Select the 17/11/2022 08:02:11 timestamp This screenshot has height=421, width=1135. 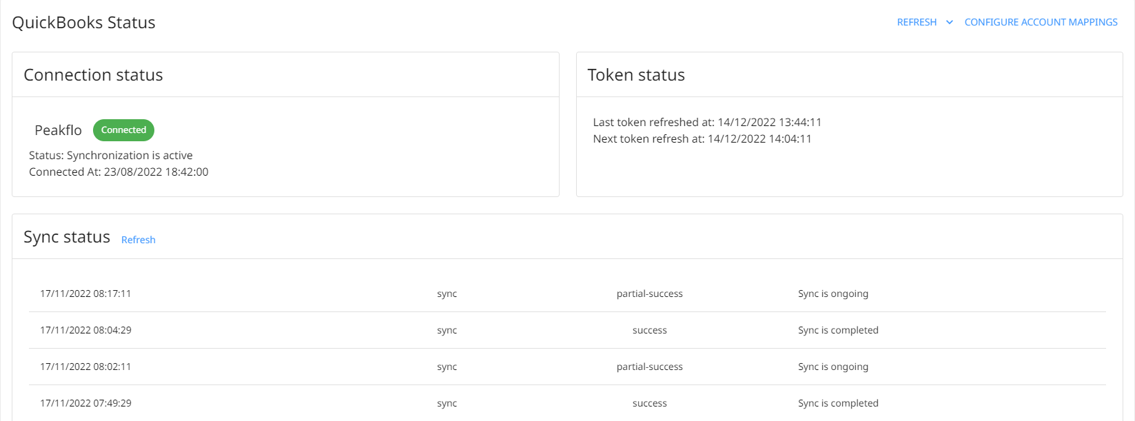pyautogui.click(x=85, y=367)
